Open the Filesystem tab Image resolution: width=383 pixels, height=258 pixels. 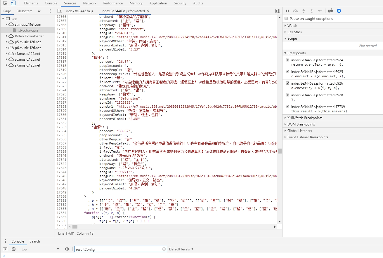point(24,11)
